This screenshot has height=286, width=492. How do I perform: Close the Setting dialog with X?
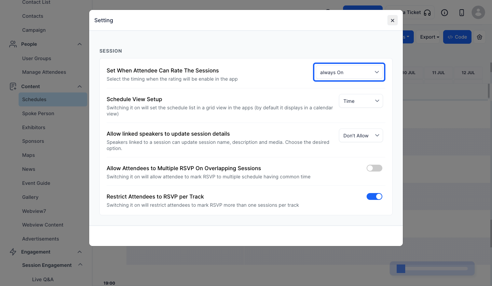coord(393,21)
